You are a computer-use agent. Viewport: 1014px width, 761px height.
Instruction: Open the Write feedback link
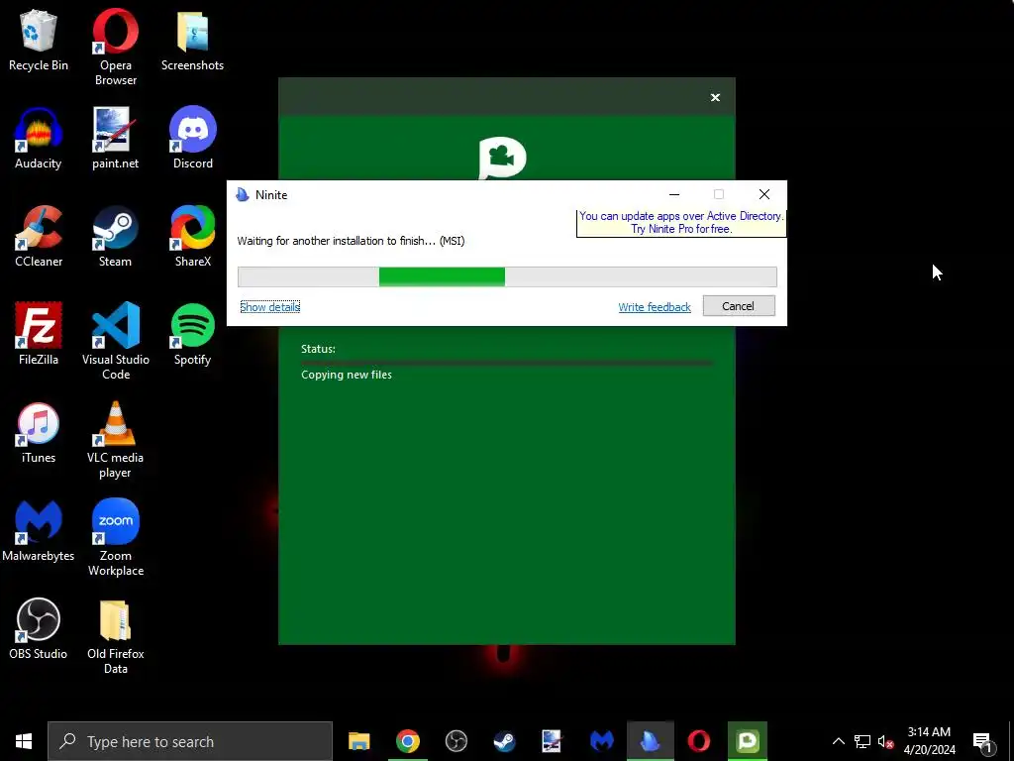click(655, 307)
